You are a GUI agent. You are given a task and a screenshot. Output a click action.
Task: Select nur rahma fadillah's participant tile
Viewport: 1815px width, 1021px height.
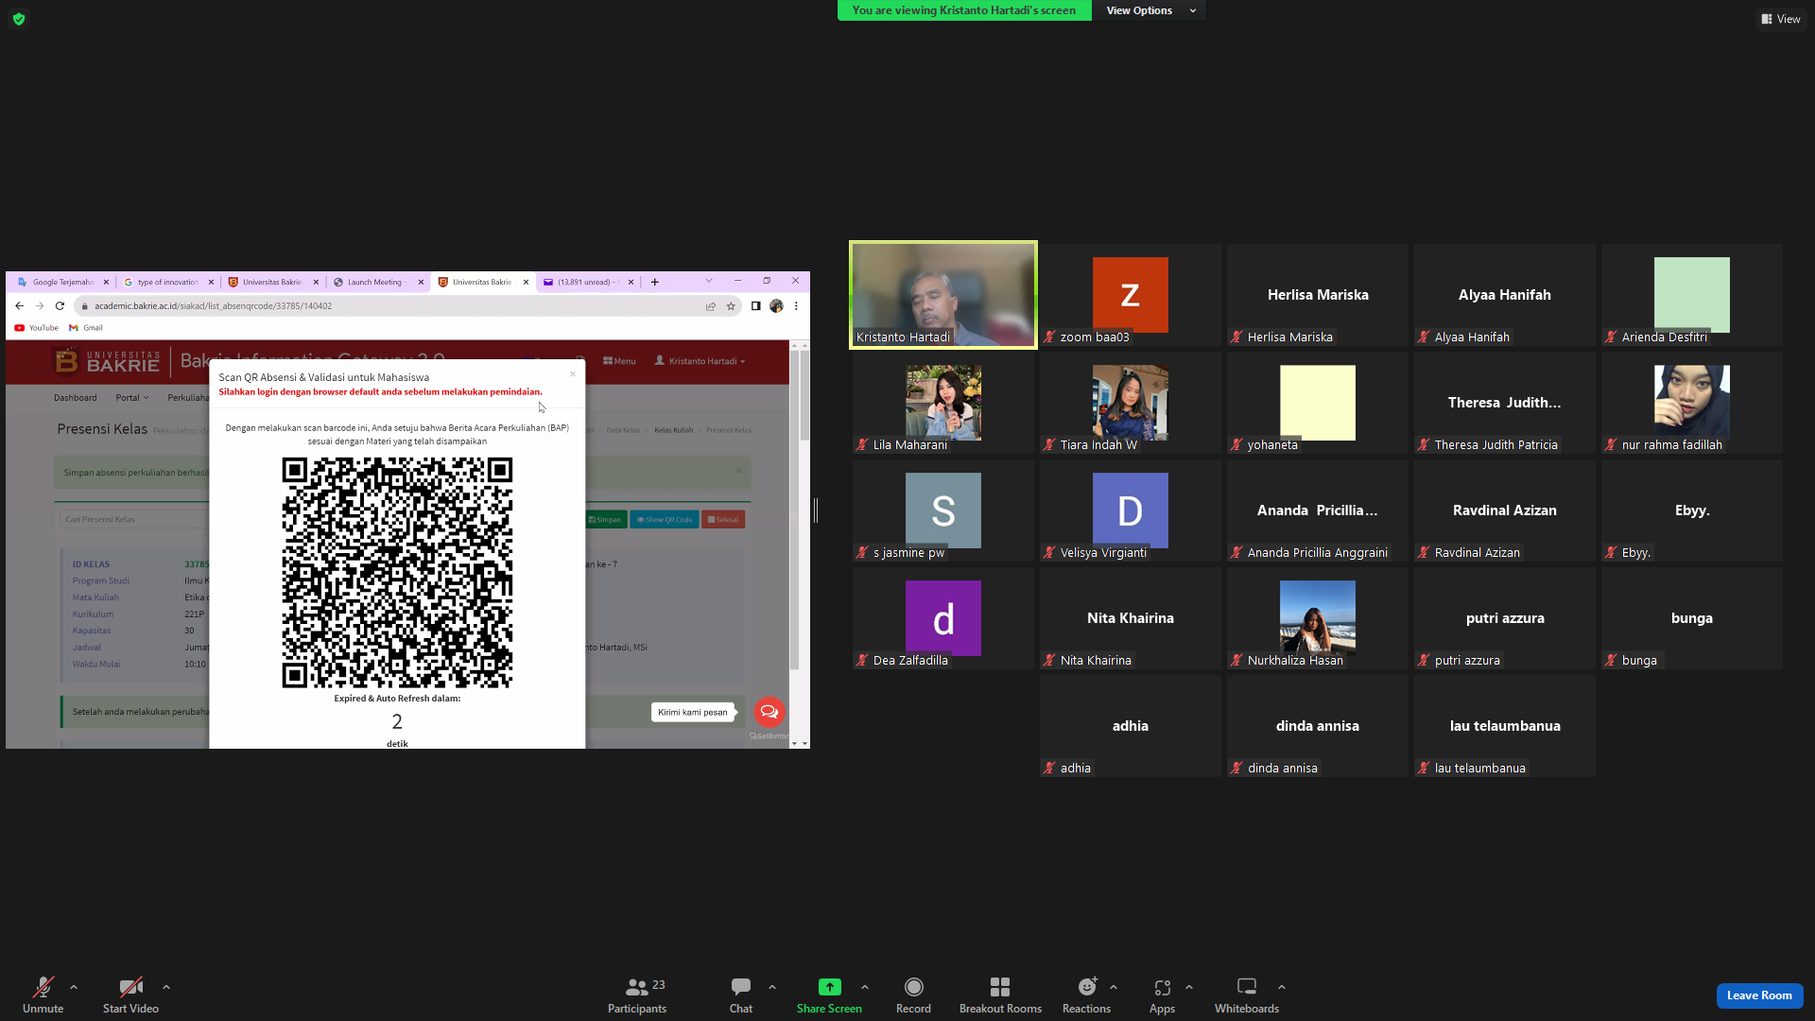coord(1692,403)
